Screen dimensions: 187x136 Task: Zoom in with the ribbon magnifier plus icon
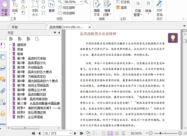pyautogui.click(x=86, y=2)
